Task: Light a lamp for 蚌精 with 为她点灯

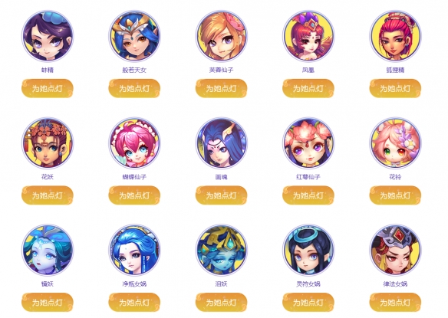Action: (48, 88)
